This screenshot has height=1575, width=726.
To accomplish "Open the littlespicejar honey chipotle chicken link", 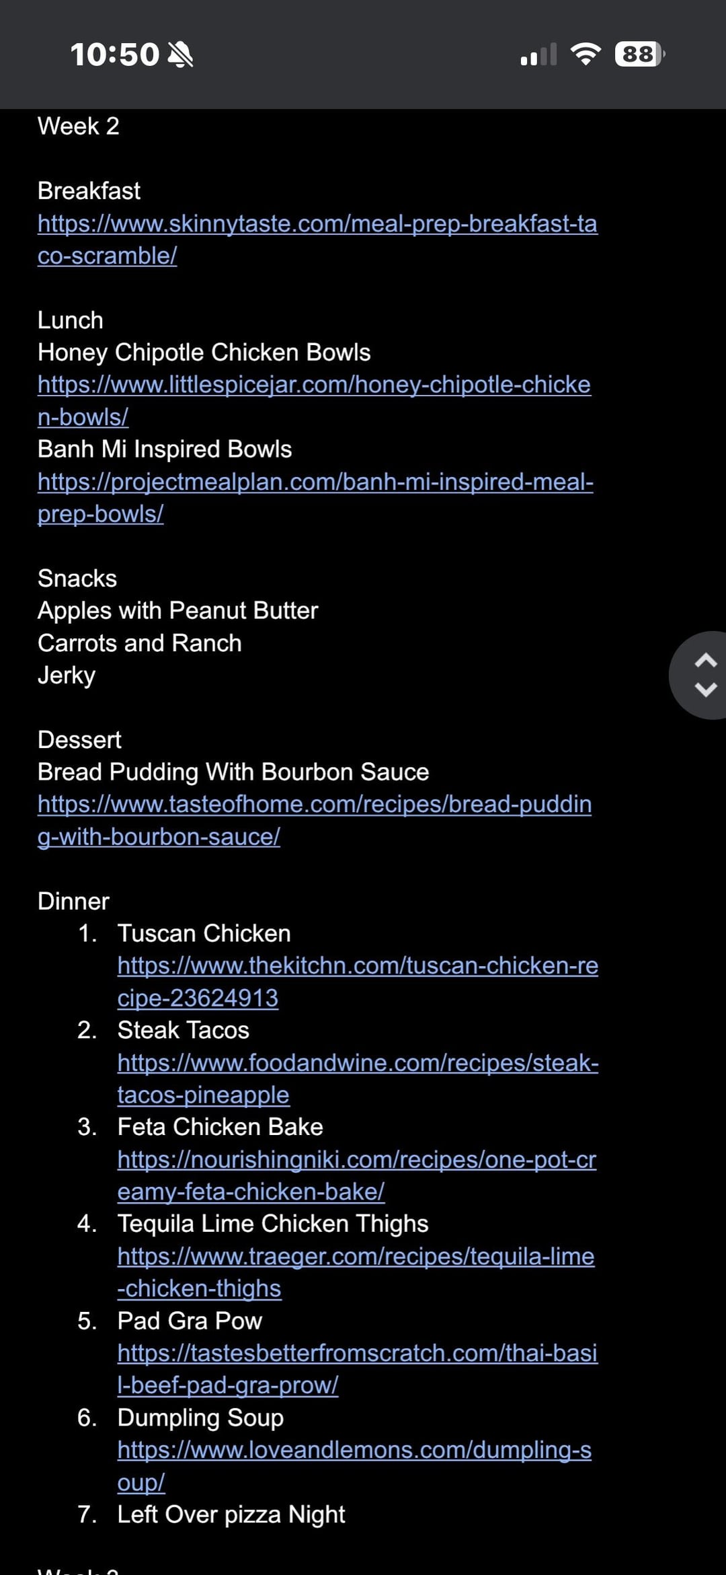I will [314, 385].
